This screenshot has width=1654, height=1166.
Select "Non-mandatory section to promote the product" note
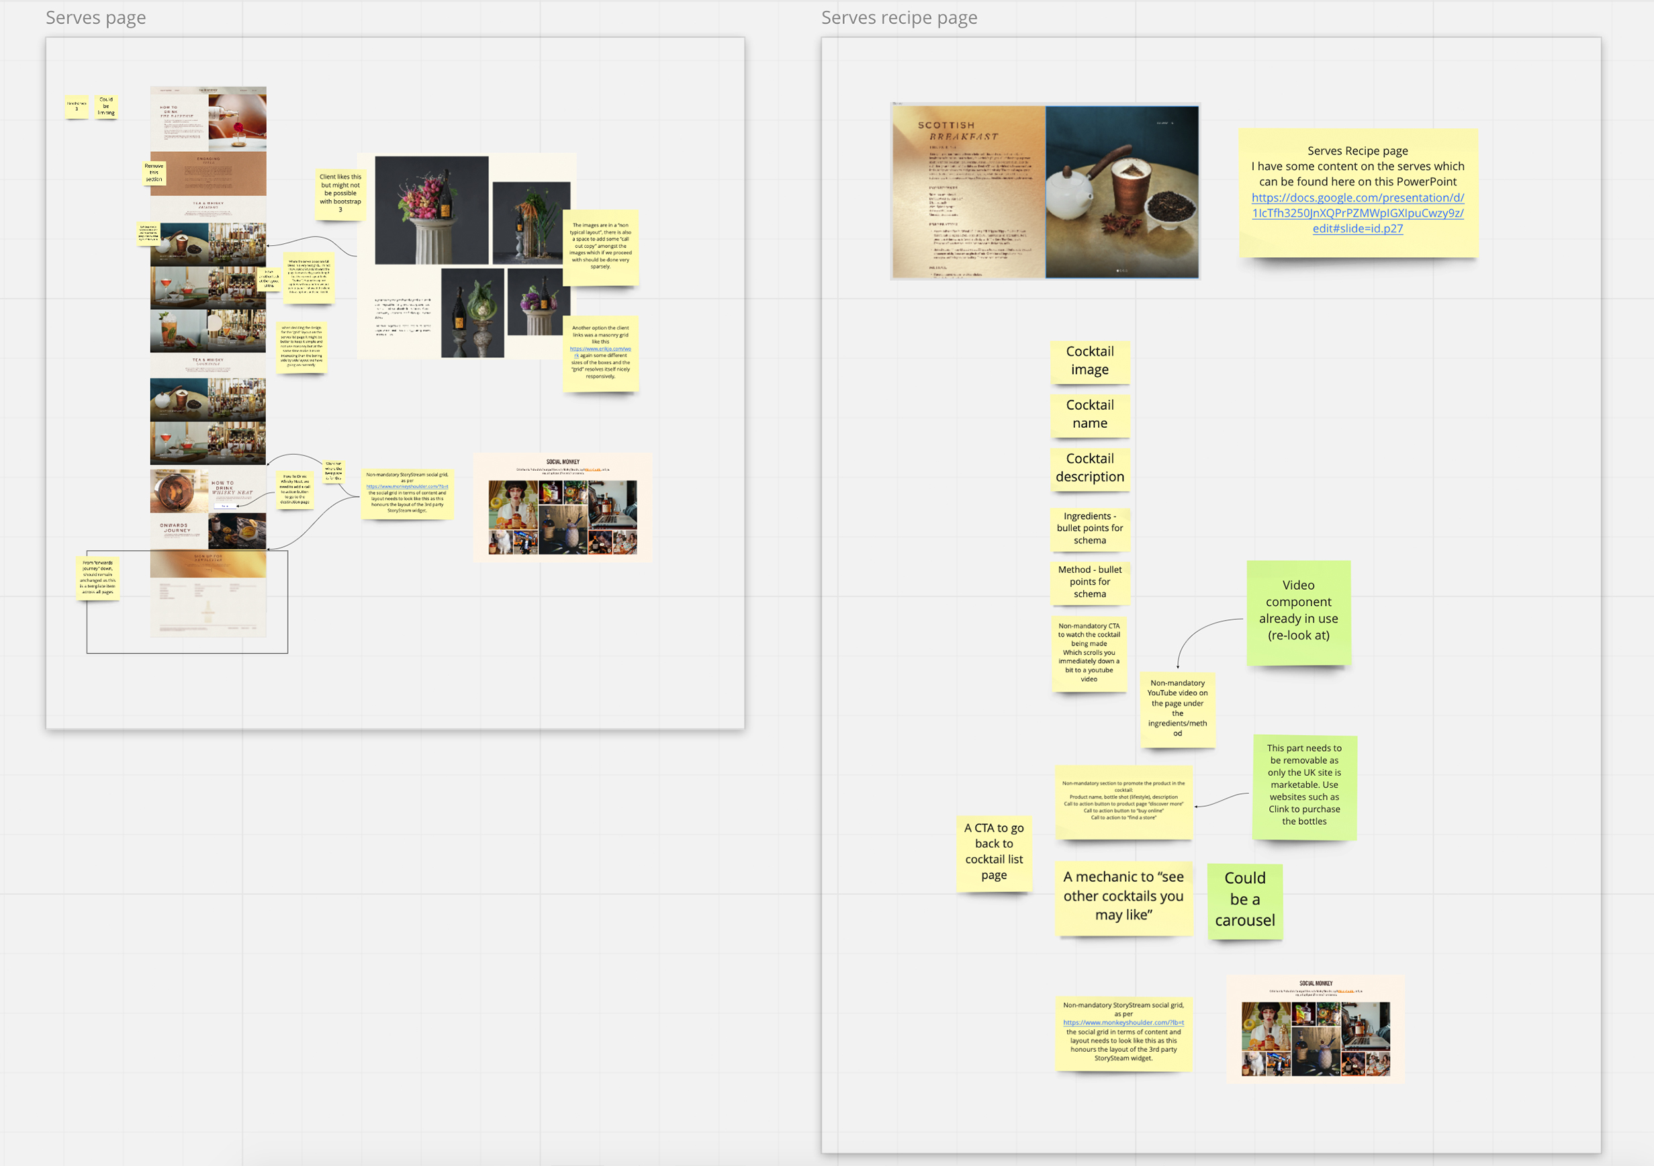(1123, 801)
